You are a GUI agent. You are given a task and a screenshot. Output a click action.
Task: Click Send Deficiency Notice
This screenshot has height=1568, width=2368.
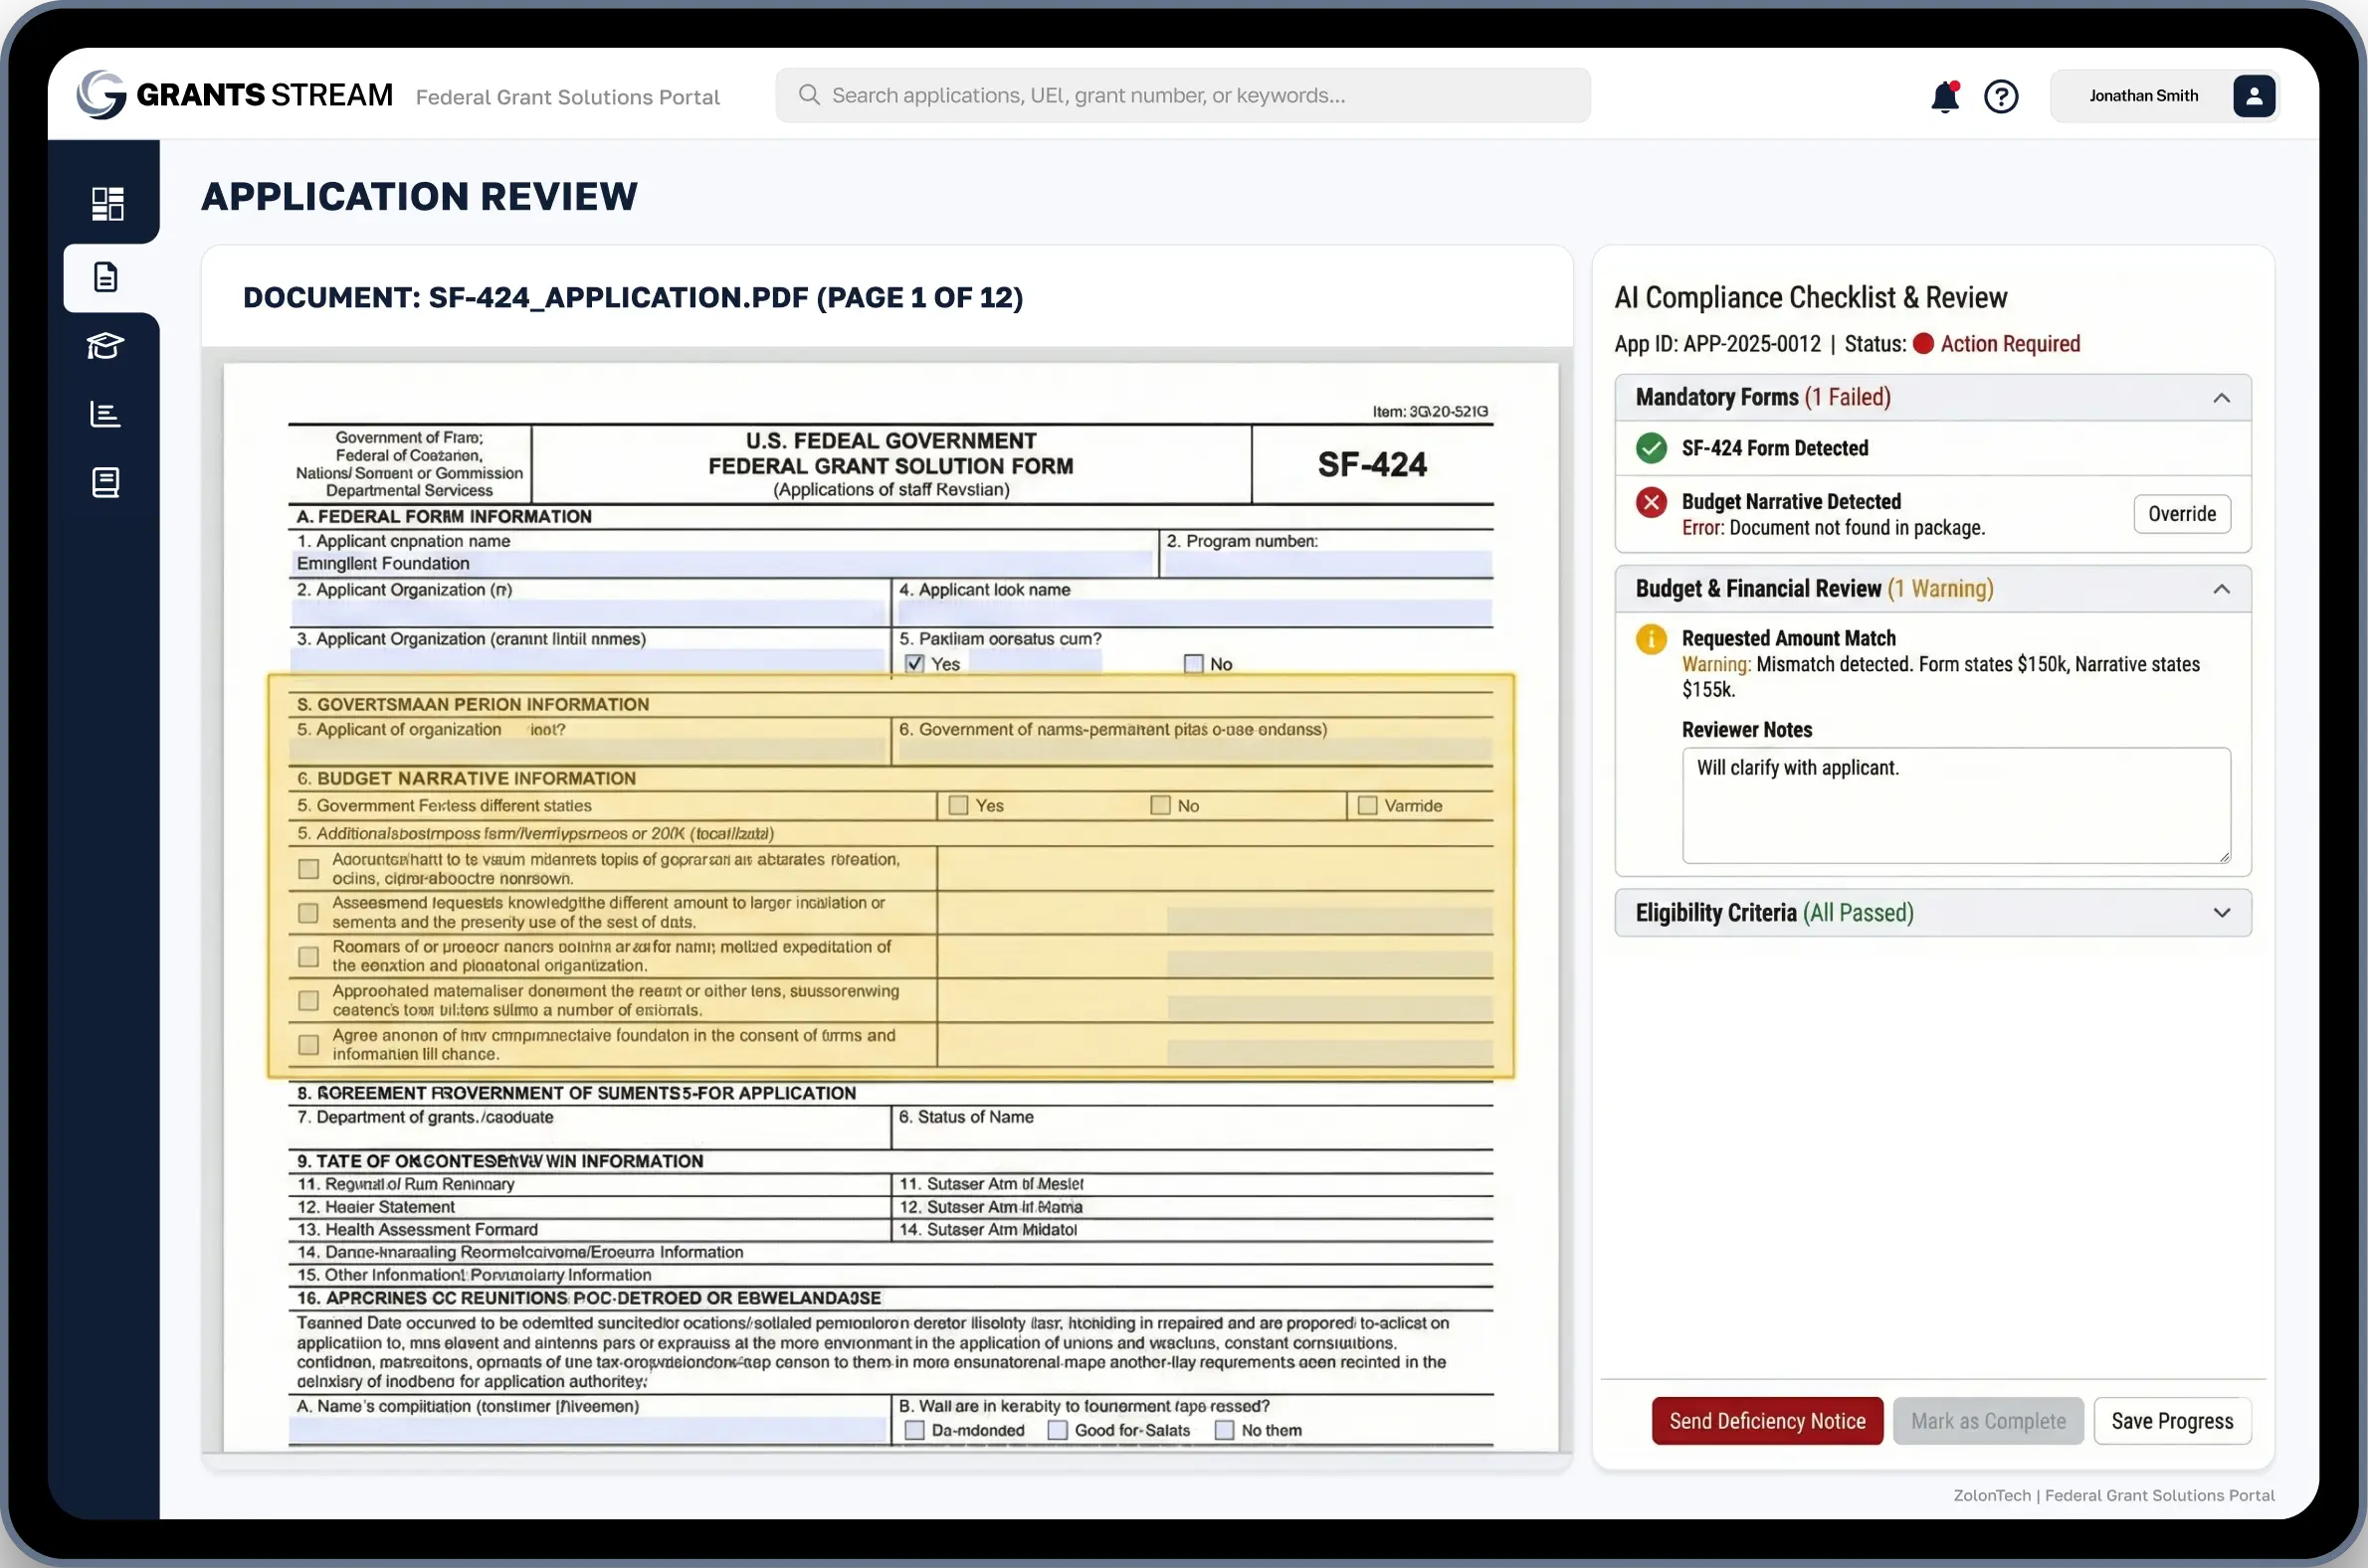[1767, 1421]
